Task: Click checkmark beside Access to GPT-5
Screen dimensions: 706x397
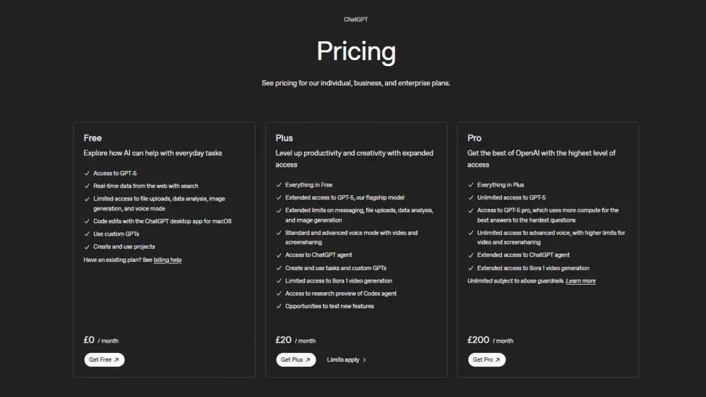Action: pos(87,174)
